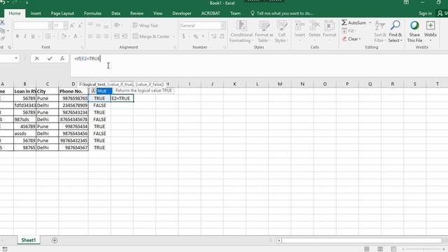
Task: Decrease font size with small A
Action: (x=80, y=25)
